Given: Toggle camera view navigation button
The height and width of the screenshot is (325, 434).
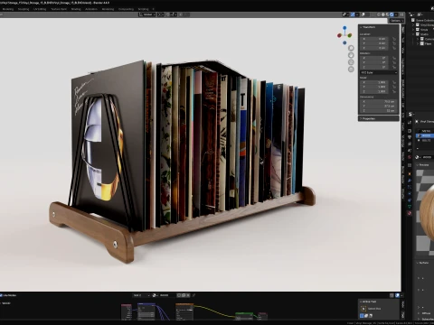Looking at the screenshot, I should [351, 62].
